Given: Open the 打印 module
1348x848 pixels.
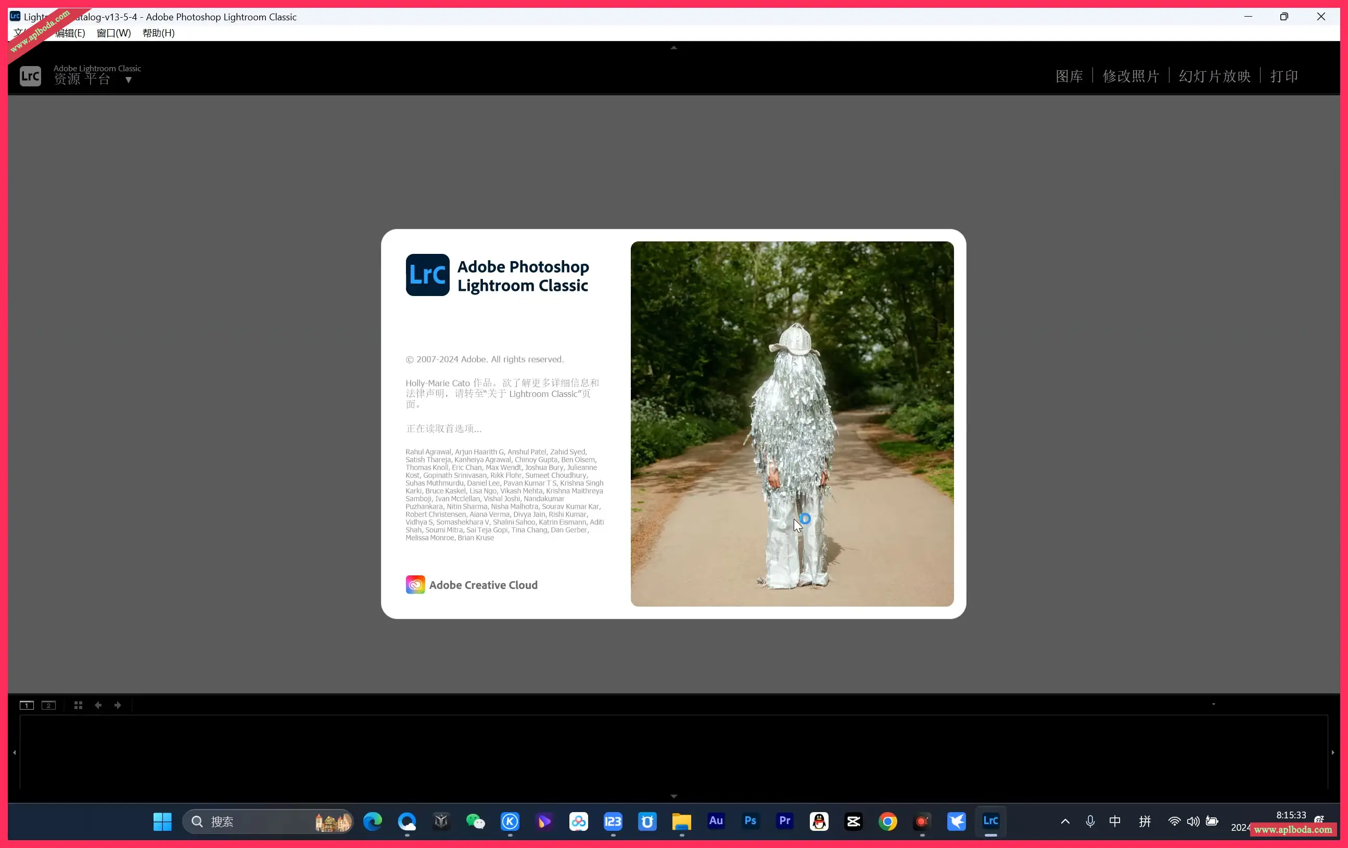Looking at the screenshot, I should point(1284,76).
